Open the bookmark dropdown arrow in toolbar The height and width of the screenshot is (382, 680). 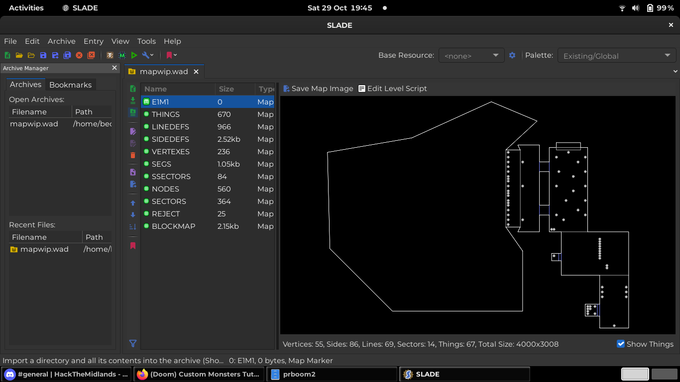(175, 55)
